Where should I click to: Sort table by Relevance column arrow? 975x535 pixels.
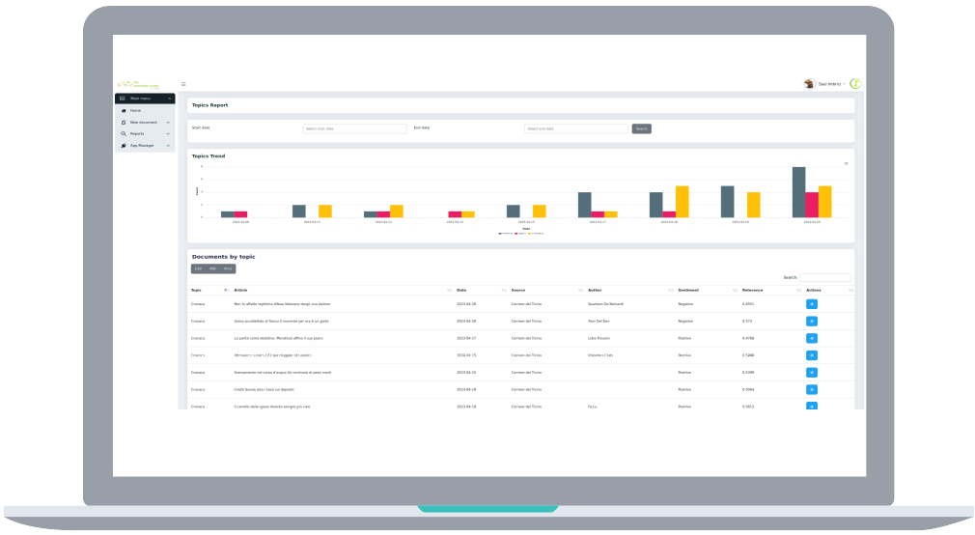[x=798, y=291]
